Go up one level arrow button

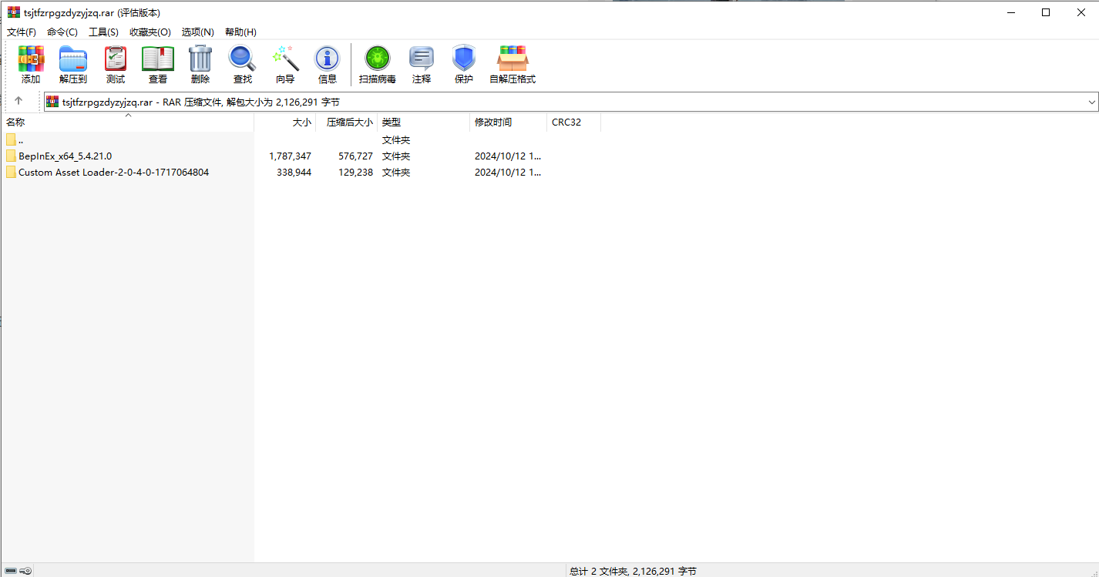[x=18, y=101]
